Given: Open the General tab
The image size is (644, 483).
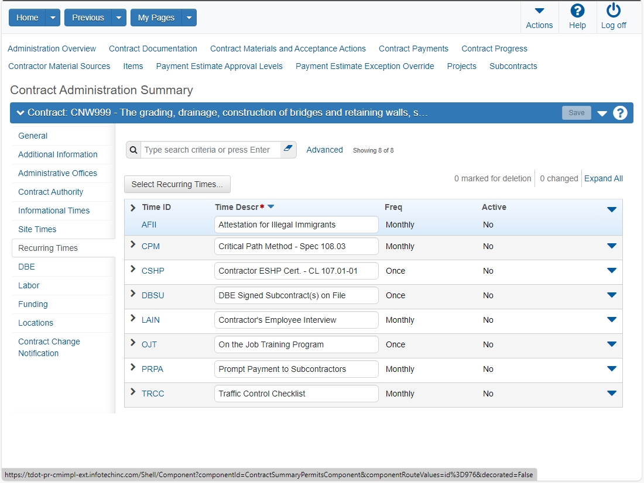Looking at the screenshot, I should [33, 136].
